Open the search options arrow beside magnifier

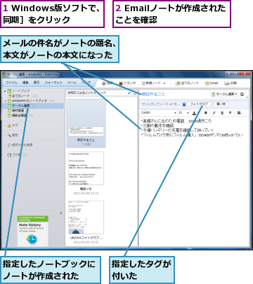135,93
